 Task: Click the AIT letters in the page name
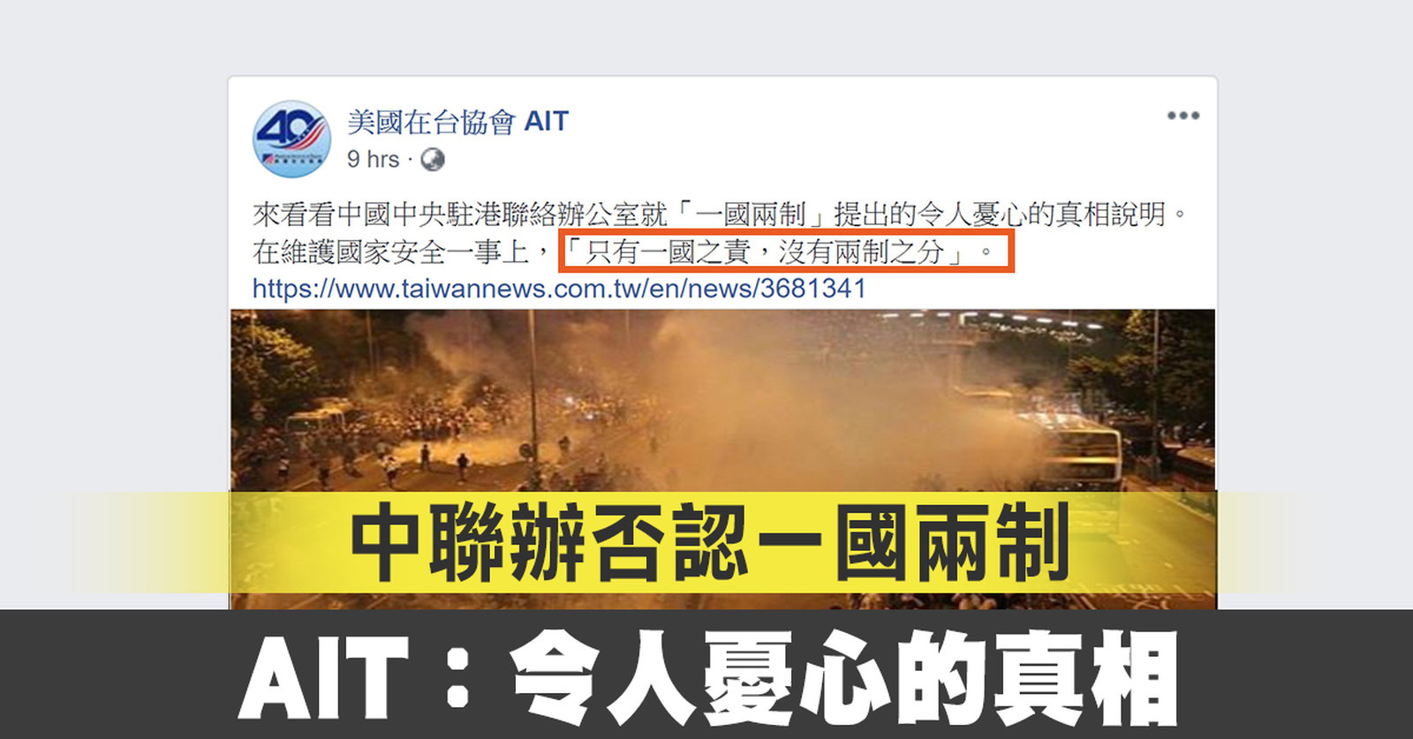(x=547, y=121)
